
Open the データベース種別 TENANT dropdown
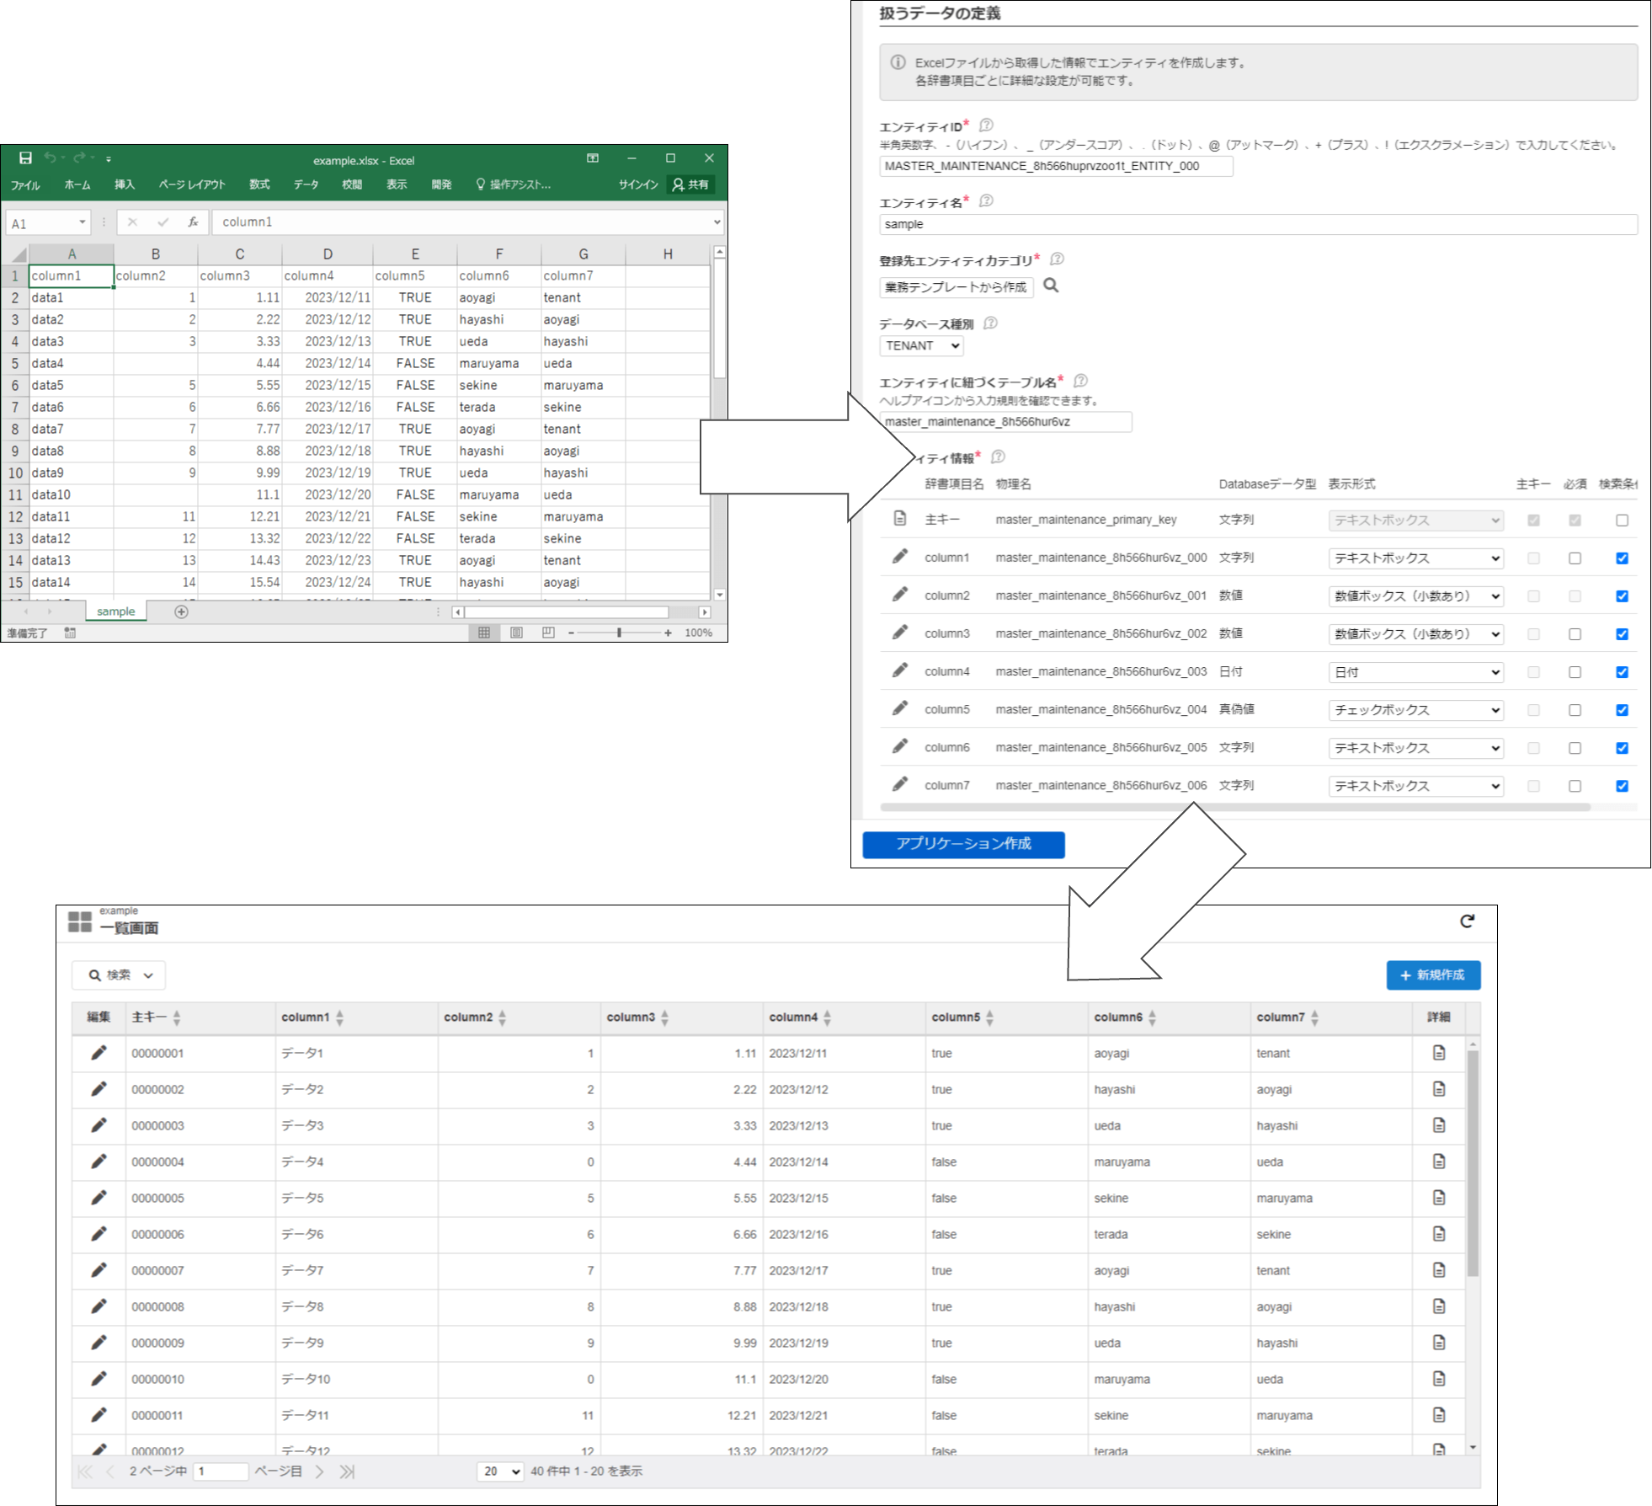tap(921, 345)
